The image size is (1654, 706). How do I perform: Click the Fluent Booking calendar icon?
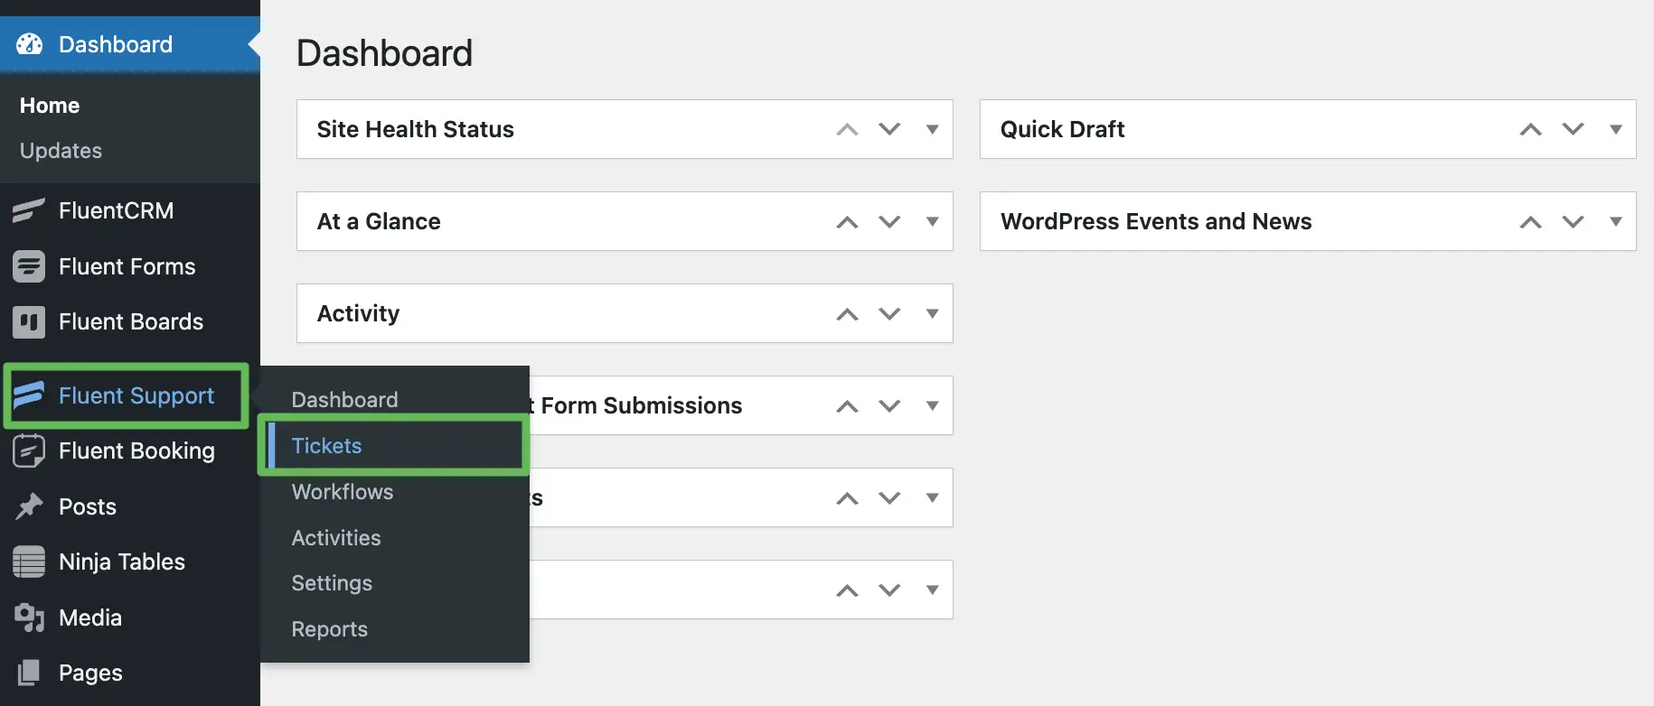[29, 451]
